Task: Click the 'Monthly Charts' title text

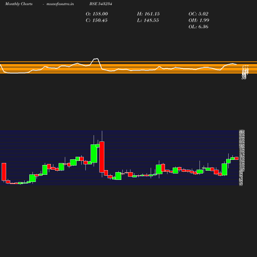Action: pyautogui.click(x=19, y=4)
